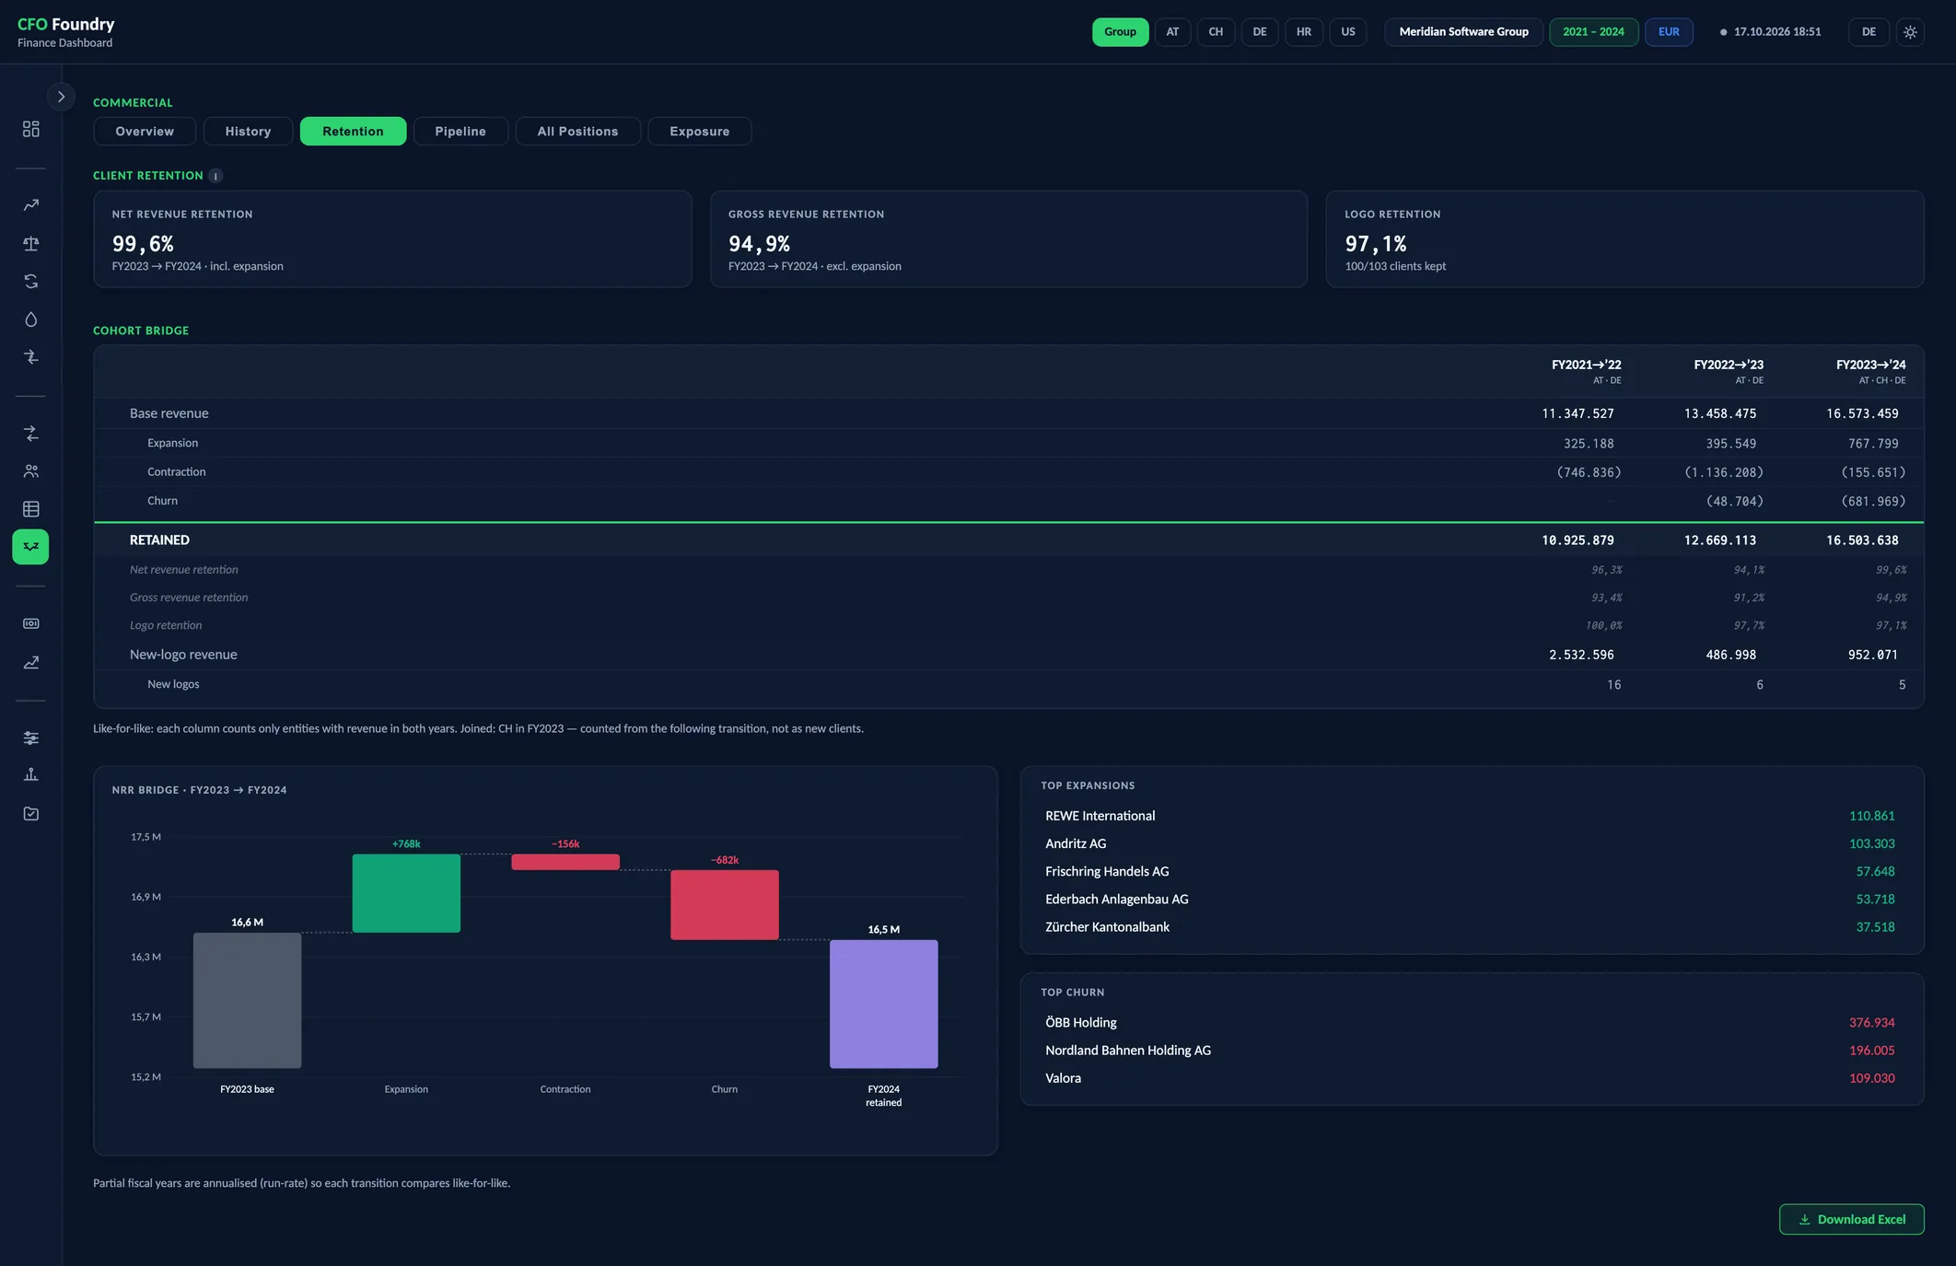The image size is (1956, 1266).
Task: Open the trending-up chart icon in sidebar
Action: coord(30,205)
